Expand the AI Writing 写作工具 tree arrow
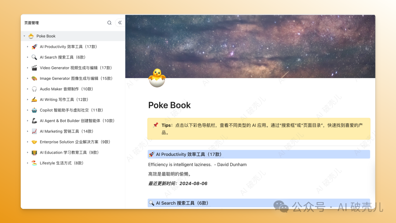 (27, 100)
